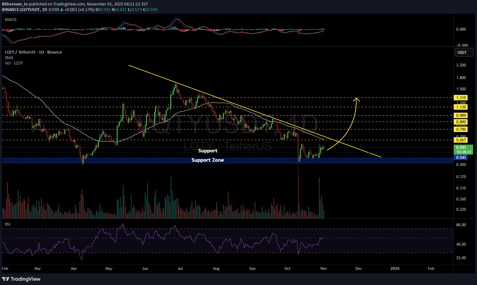The image size is (477, 285).
Task: Click the 2026 time axis label
Action: coord(395,269)
